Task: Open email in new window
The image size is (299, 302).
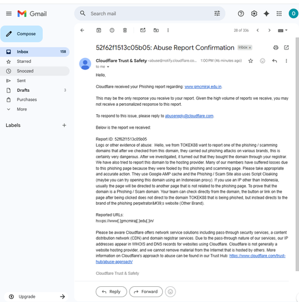Action: pyautogui.click(x=286, y=48)
